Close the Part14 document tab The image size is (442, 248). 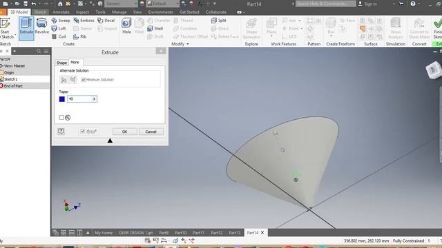[x=262, y=233]
